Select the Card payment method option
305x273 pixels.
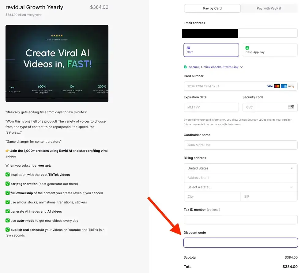pyautogui.click(x=211, y=50)
